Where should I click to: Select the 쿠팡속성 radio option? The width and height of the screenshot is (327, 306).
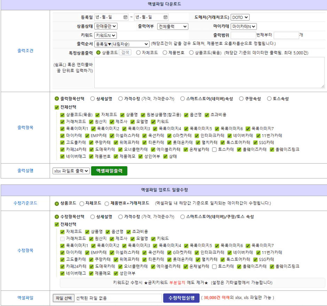241,99
